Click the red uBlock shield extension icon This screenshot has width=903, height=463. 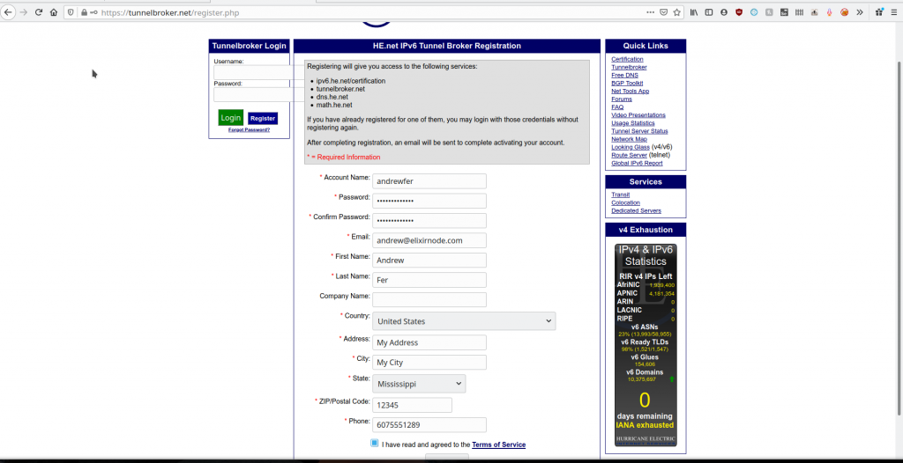(x=739, y=12)
